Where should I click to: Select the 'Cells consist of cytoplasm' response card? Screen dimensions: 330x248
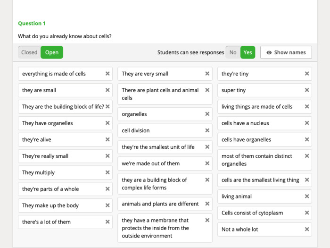[x=264, y=213]
